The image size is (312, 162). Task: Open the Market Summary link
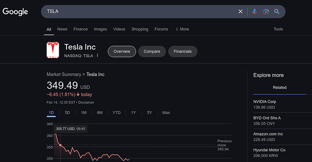click(x=64, y=74)
